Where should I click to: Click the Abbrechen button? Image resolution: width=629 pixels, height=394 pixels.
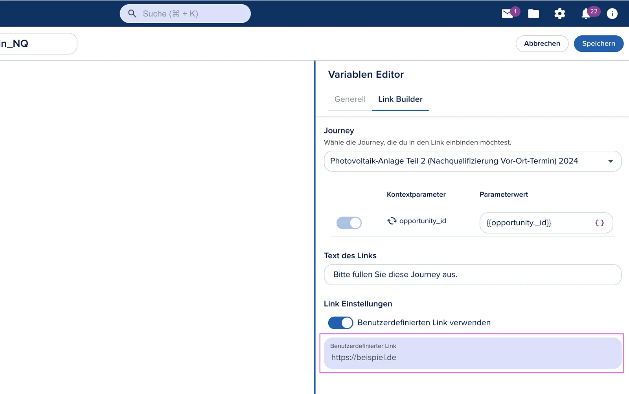tap(542, 44)
